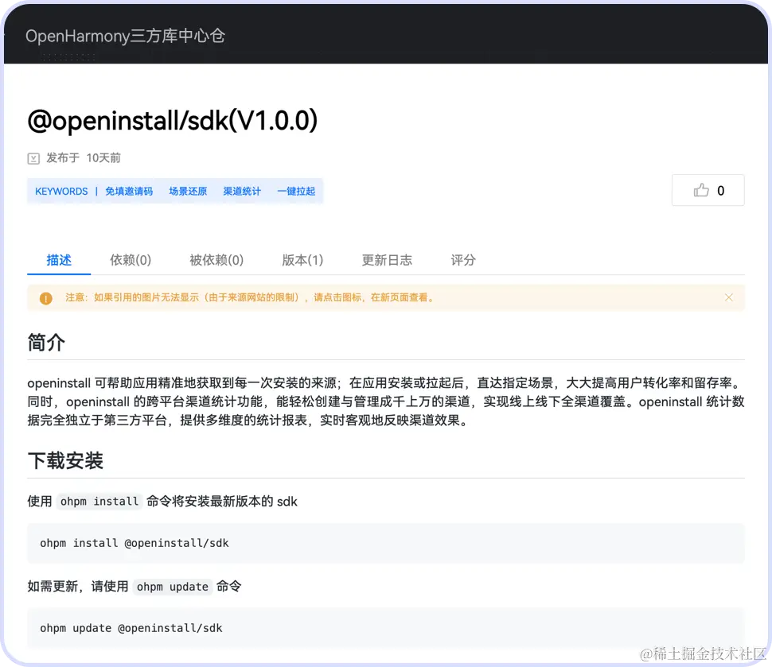Open the 更新日志 tab
Viewport: 772px width, 667px height.
tap(387, 260)
